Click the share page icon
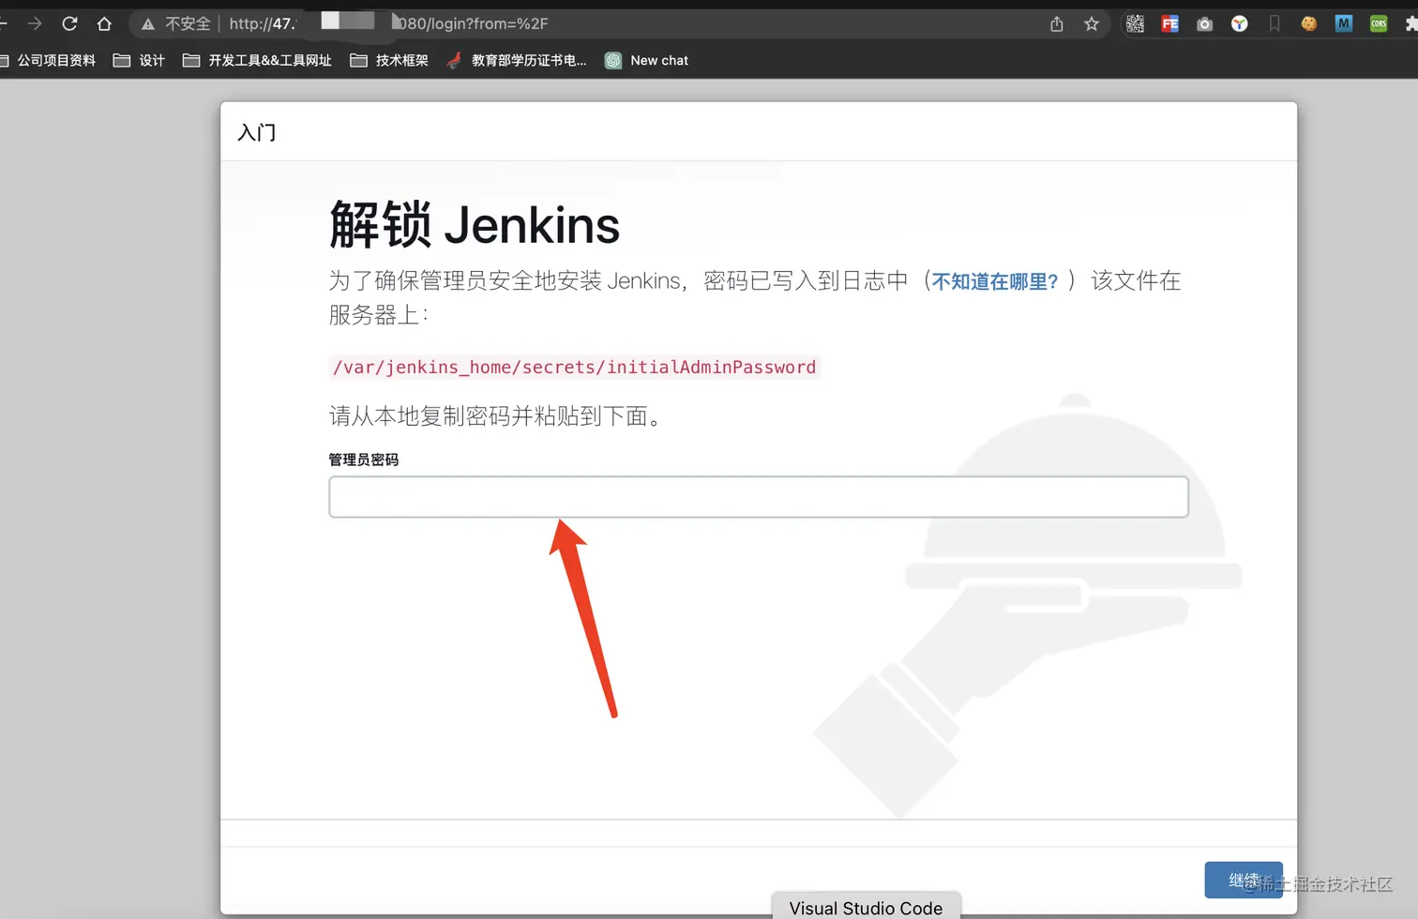The width and height of the screenshot is (1418, 919). coord(1057,23)
